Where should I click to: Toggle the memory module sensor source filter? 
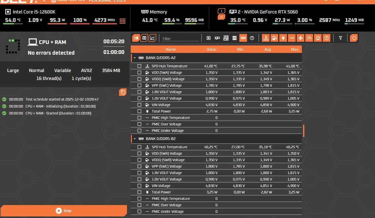click(243, 38)
